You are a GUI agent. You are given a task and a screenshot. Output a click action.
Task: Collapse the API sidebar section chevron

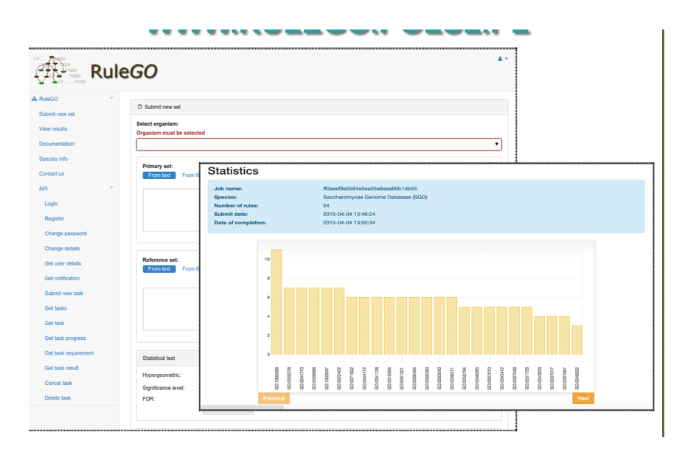click(111, 187)
